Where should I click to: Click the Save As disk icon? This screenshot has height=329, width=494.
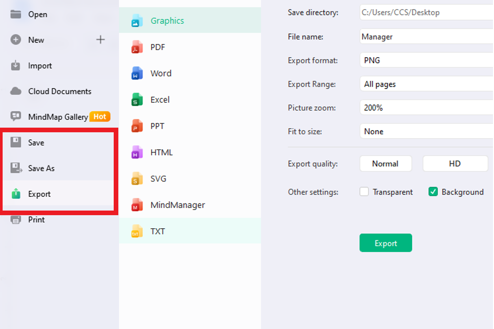coord(16,168)
